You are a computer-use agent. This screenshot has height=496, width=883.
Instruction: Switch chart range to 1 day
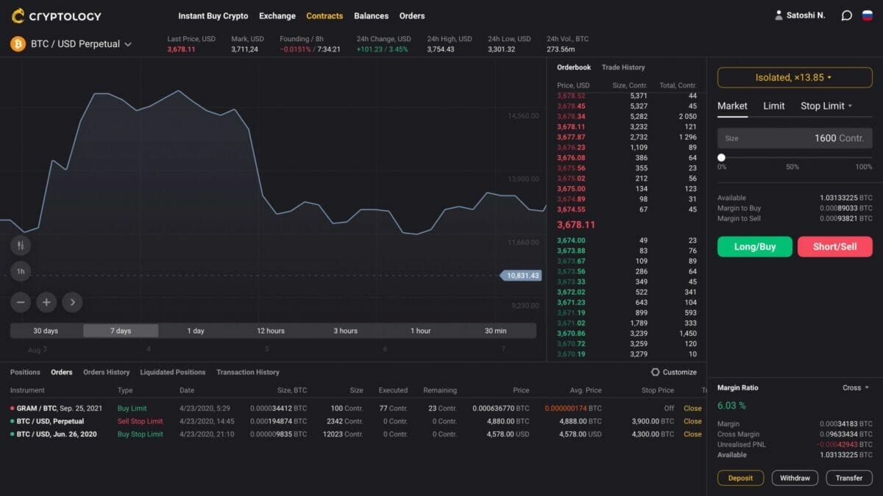tap(196, 331)
